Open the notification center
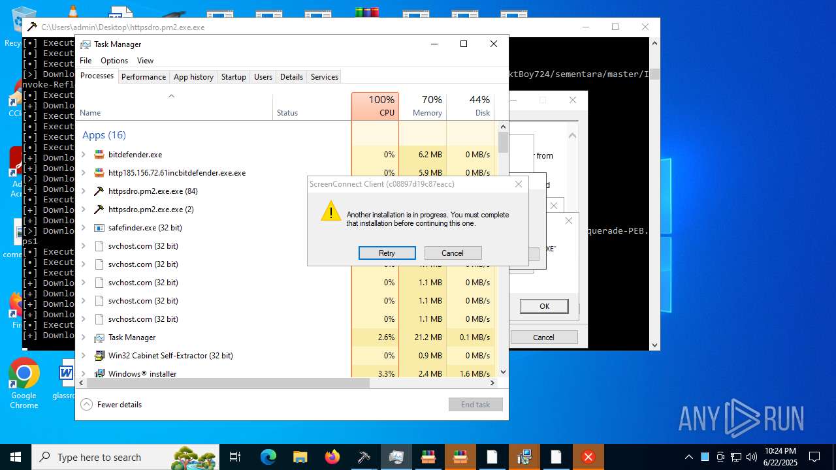 [814, 457]
